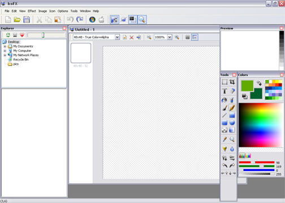Delete current image format with red X
285x203 pixels.
(x=132, y=37)
